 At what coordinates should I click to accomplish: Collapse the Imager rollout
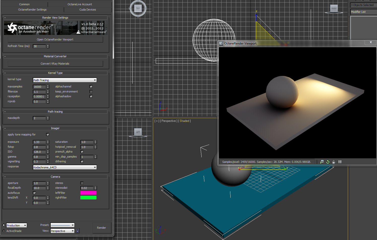point(55,128)
